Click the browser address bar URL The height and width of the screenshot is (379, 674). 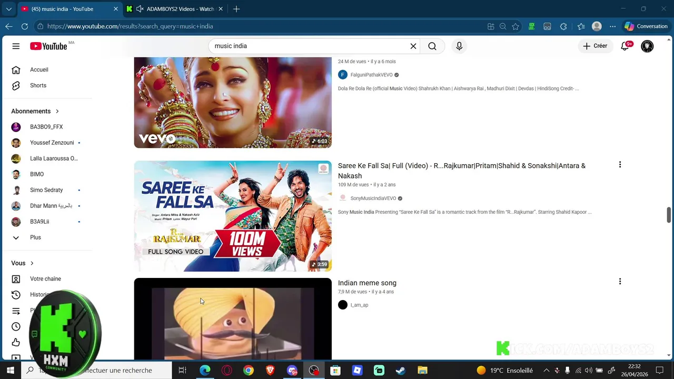130,26
